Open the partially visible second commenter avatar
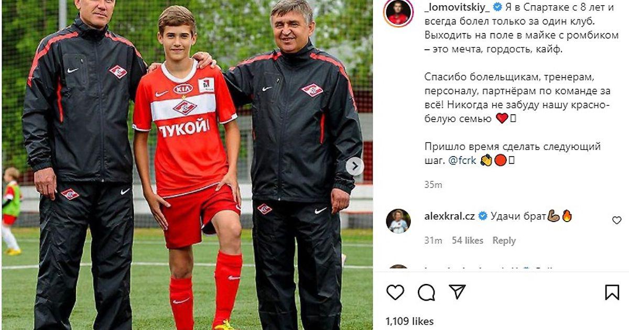The height and width of the screenshot is (330, 629). 398,268
